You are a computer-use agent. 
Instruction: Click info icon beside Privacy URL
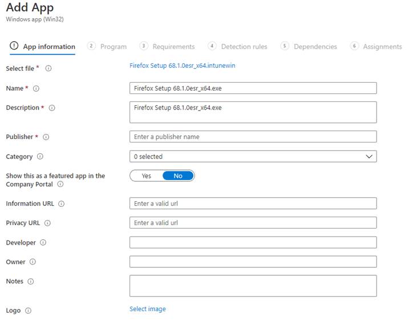point(47,223)
